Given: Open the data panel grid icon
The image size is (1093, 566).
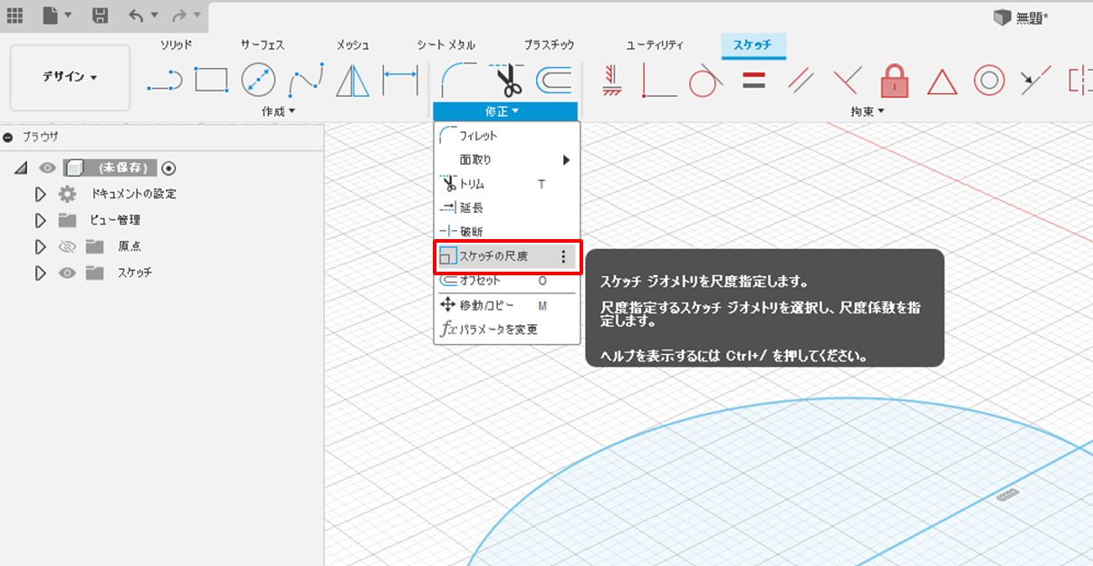Looking at the screenshot, I should (14, 15).
